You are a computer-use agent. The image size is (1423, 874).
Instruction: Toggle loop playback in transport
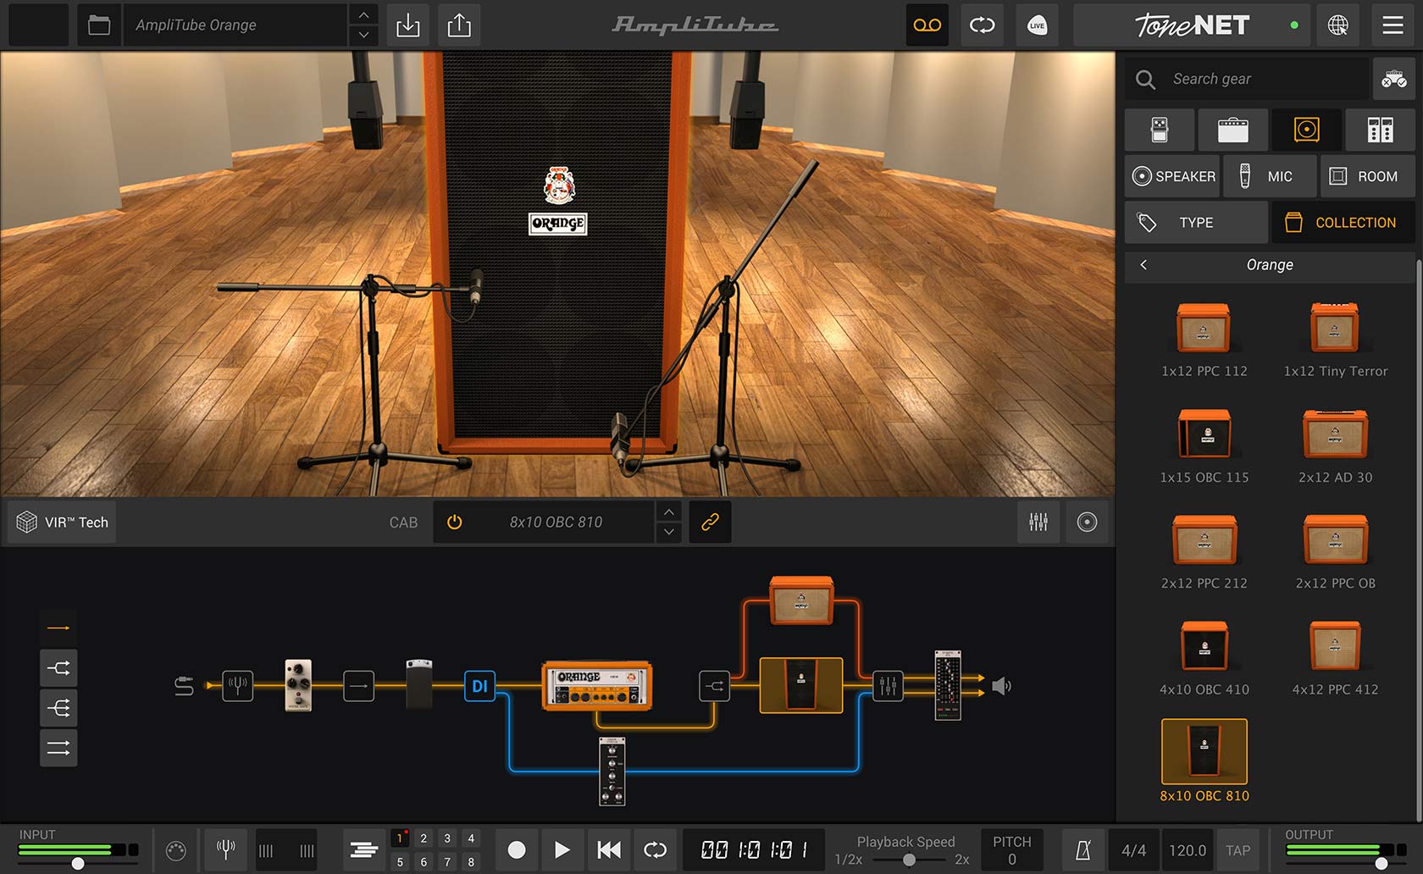pyautogui.click(x=655, y=849)
